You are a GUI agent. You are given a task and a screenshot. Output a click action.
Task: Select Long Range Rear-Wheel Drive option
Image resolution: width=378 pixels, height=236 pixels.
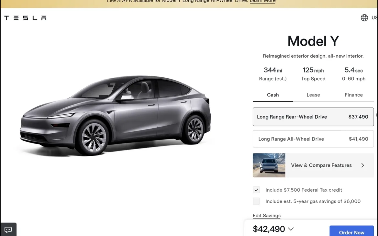click(x=313, y=117)
